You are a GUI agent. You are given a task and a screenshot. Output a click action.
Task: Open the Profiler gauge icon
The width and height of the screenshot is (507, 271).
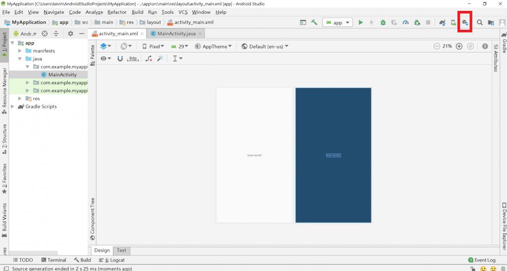(x=406, y=22)
